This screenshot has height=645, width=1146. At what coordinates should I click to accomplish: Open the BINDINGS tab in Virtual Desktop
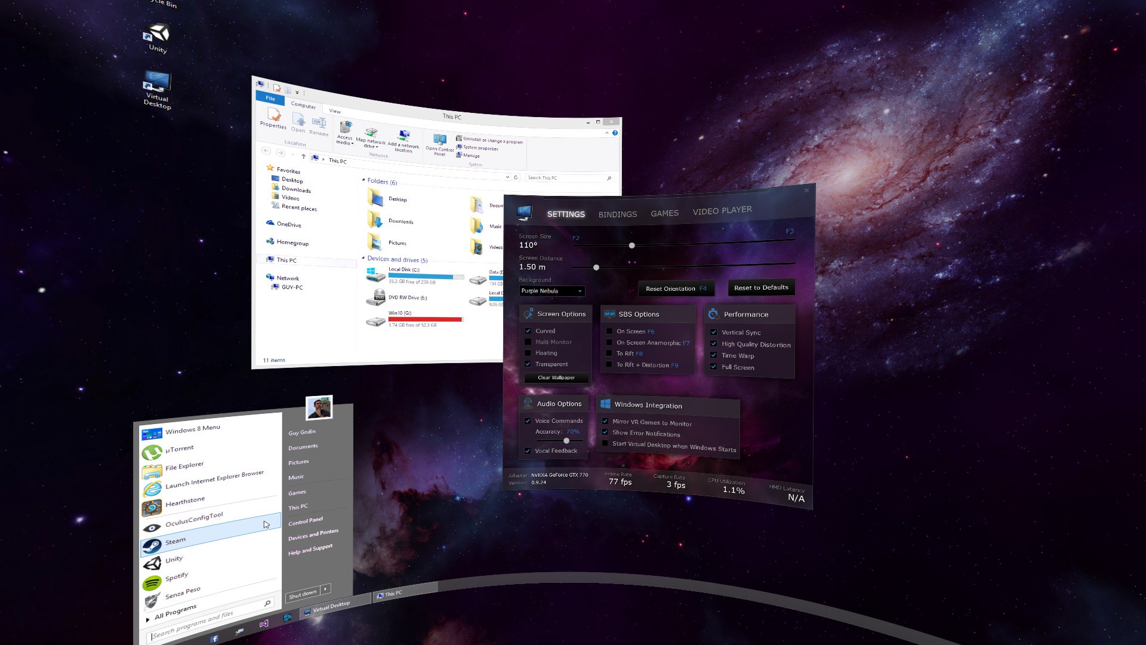(617, 211)
